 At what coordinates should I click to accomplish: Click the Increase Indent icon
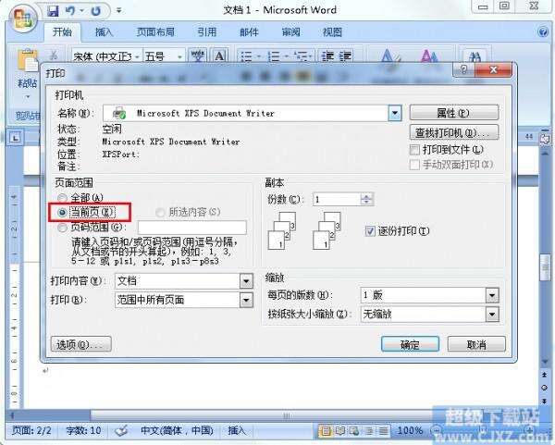coord(345,56)
